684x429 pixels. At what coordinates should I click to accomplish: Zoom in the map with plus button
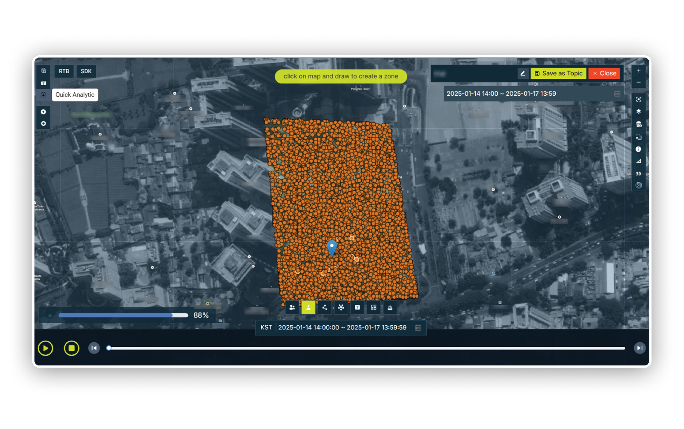639,71
